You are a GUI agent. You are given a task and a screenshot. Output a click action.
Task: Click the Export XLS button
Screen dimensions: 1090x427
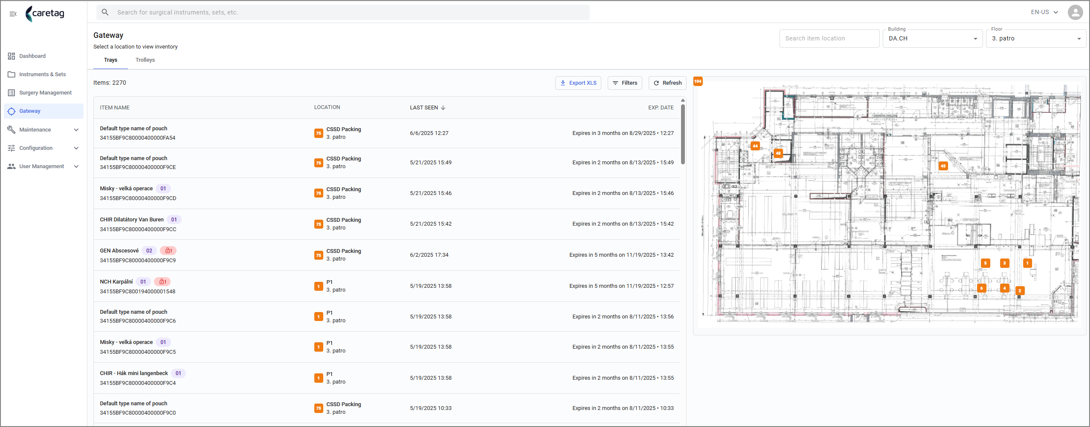click(x=578, y=83)
